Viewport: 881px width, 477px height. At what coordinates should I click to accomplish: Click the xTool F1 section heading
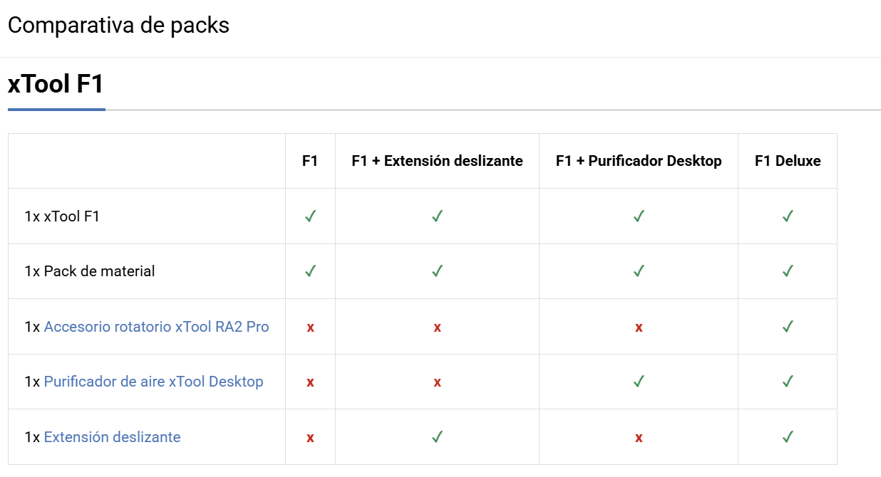click(x=56, y=85)
